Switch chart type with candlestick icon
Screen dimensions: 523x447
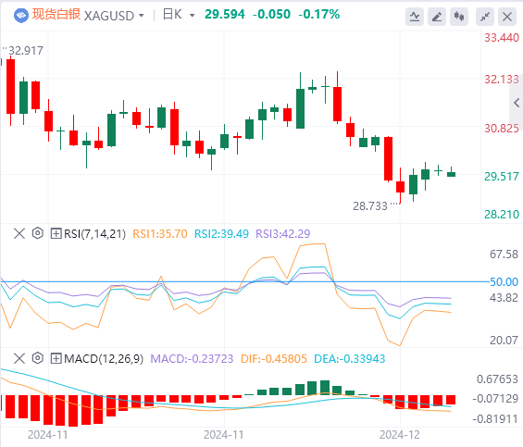click(x=459, y=17)
